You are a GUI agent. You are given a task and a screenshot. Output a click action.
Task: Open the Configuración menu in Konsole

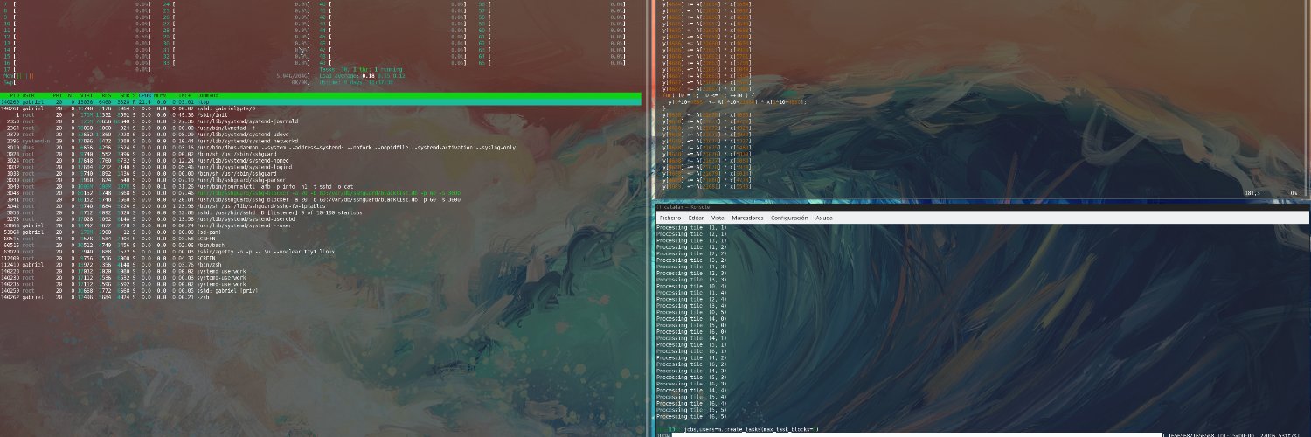click(x=789, y=218)
